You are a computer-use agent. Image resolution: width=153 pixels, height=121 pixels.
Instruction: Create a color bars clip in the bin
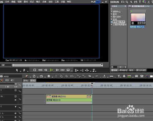click(144, 2)
